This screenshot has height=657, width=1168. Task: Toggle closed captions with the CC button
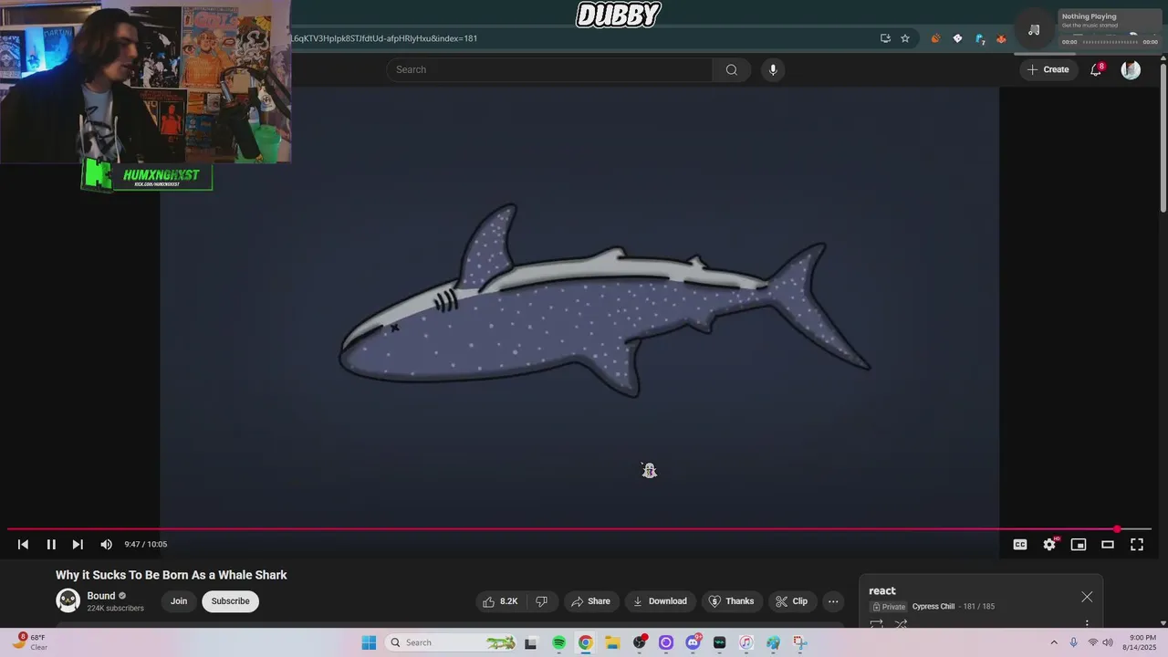point(1020,545)
